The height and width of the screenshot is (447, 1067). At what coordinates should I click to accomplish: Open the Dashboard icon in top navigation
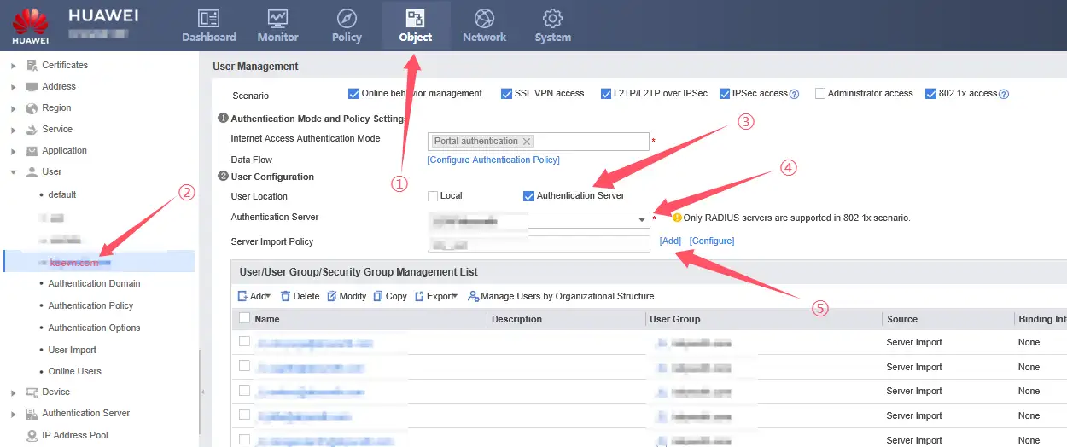click(x=208, y=19)
